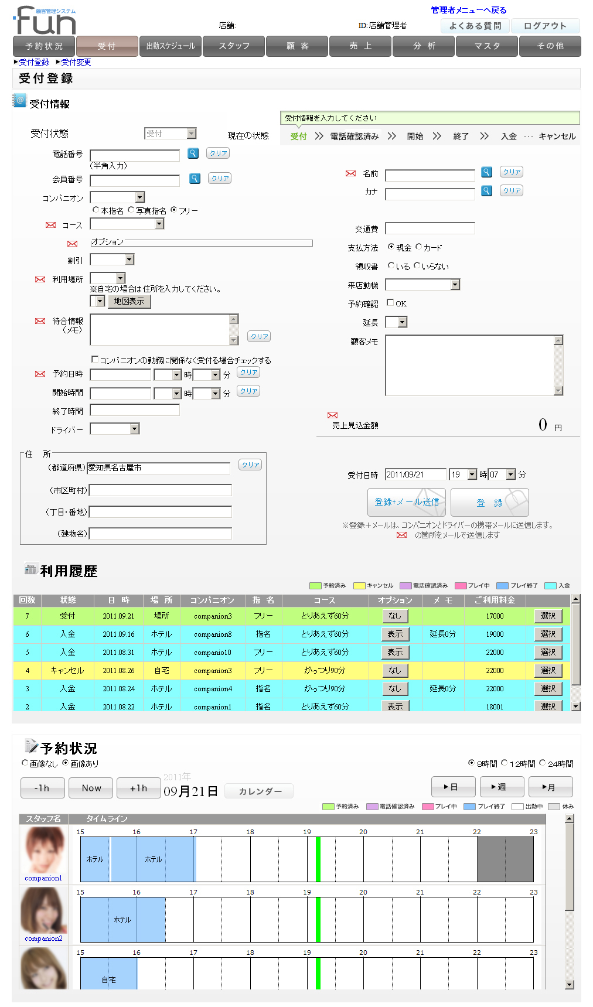This screenshot has width=593, height=1007.
Task: Click the 登録+メール送信 button
Action: coord(406,502)
